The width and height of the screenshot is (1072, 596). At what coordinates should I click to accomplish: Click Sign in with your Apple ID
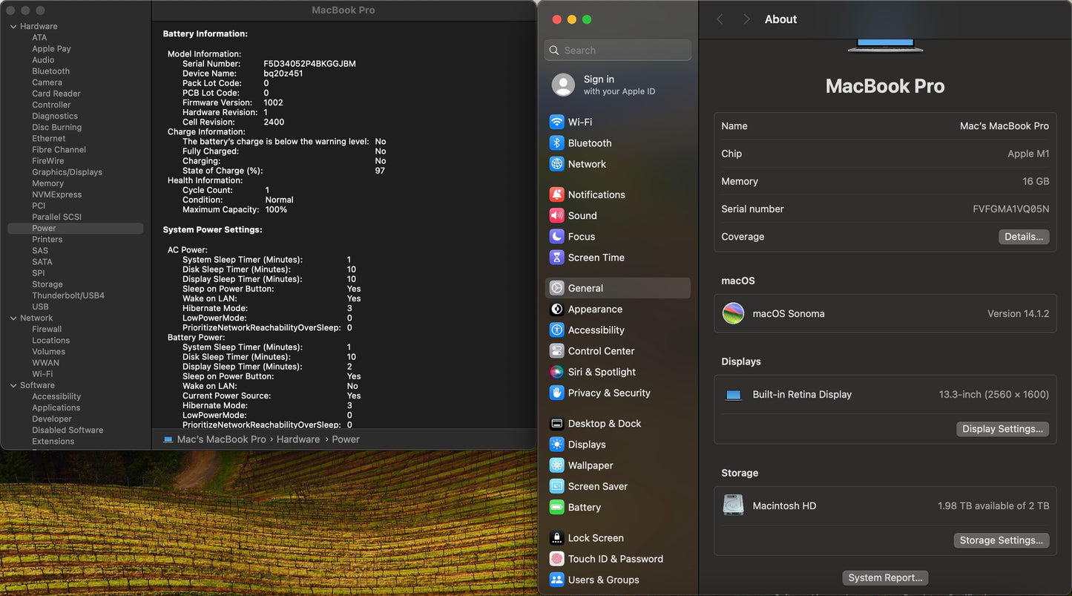click(619, 85)
